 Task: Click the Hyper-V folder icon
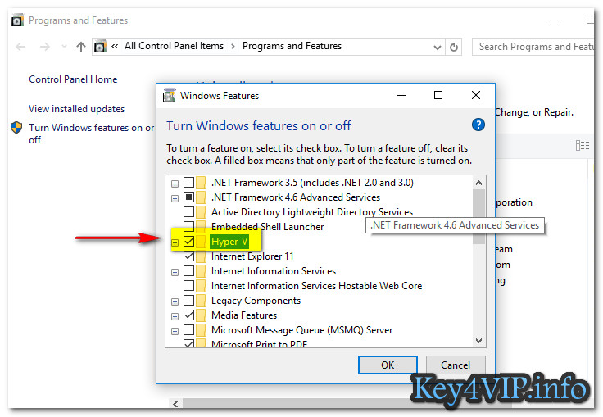pos(201,242)
